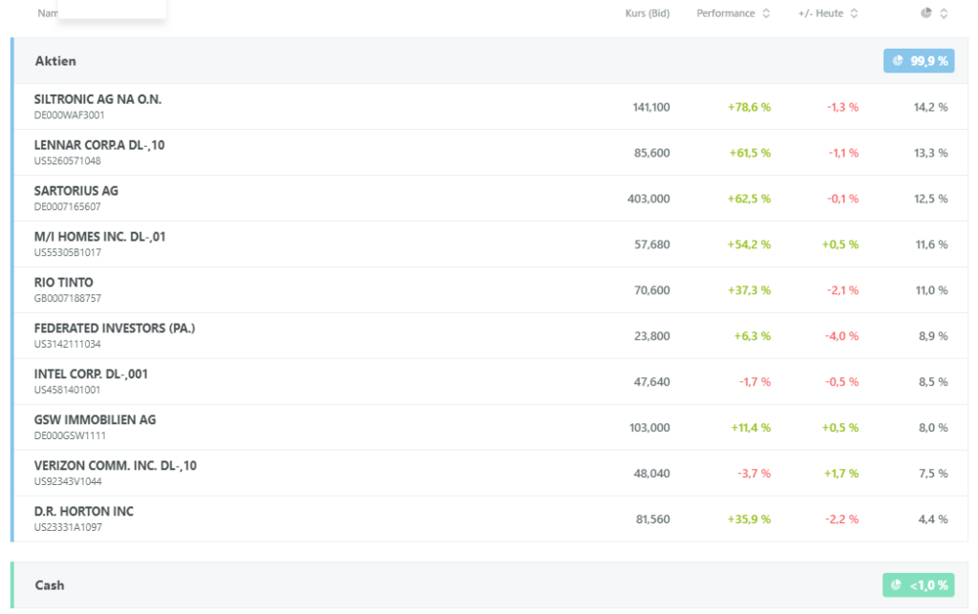Click GSW Immobilien performance +11,4 %
The height and width of the screenshot is (614, 978).
pos(751,428)
